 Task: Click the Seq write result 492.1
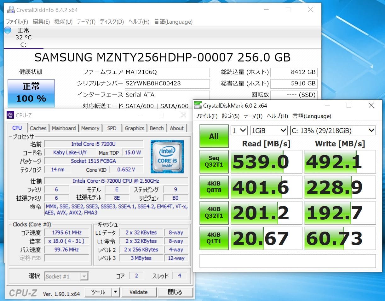point(340,162)
